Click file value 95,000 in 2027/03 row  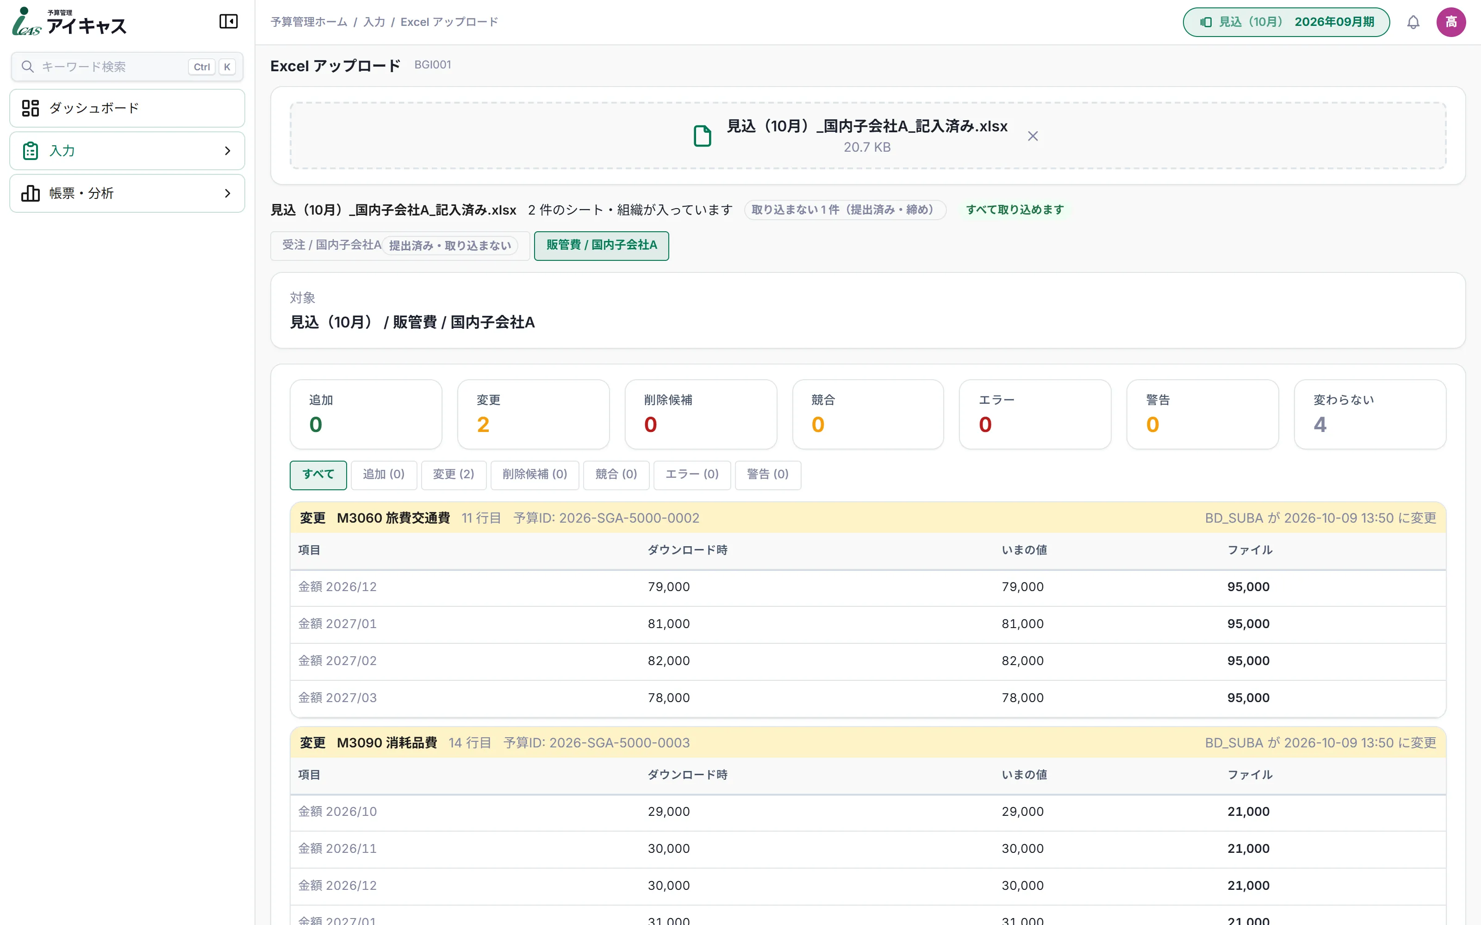(x=1249, y=699)
